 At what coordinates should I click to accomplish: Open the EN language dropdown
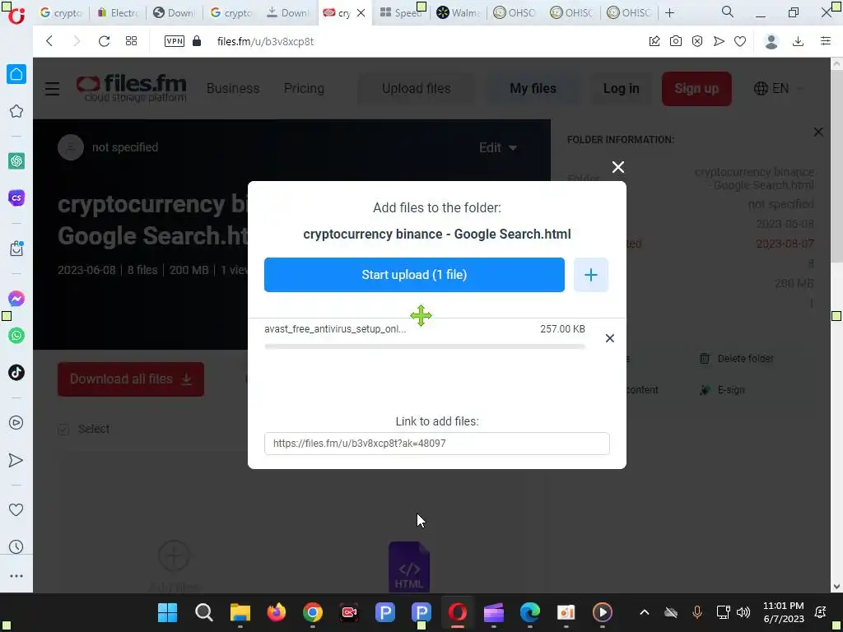click(778, 88)
